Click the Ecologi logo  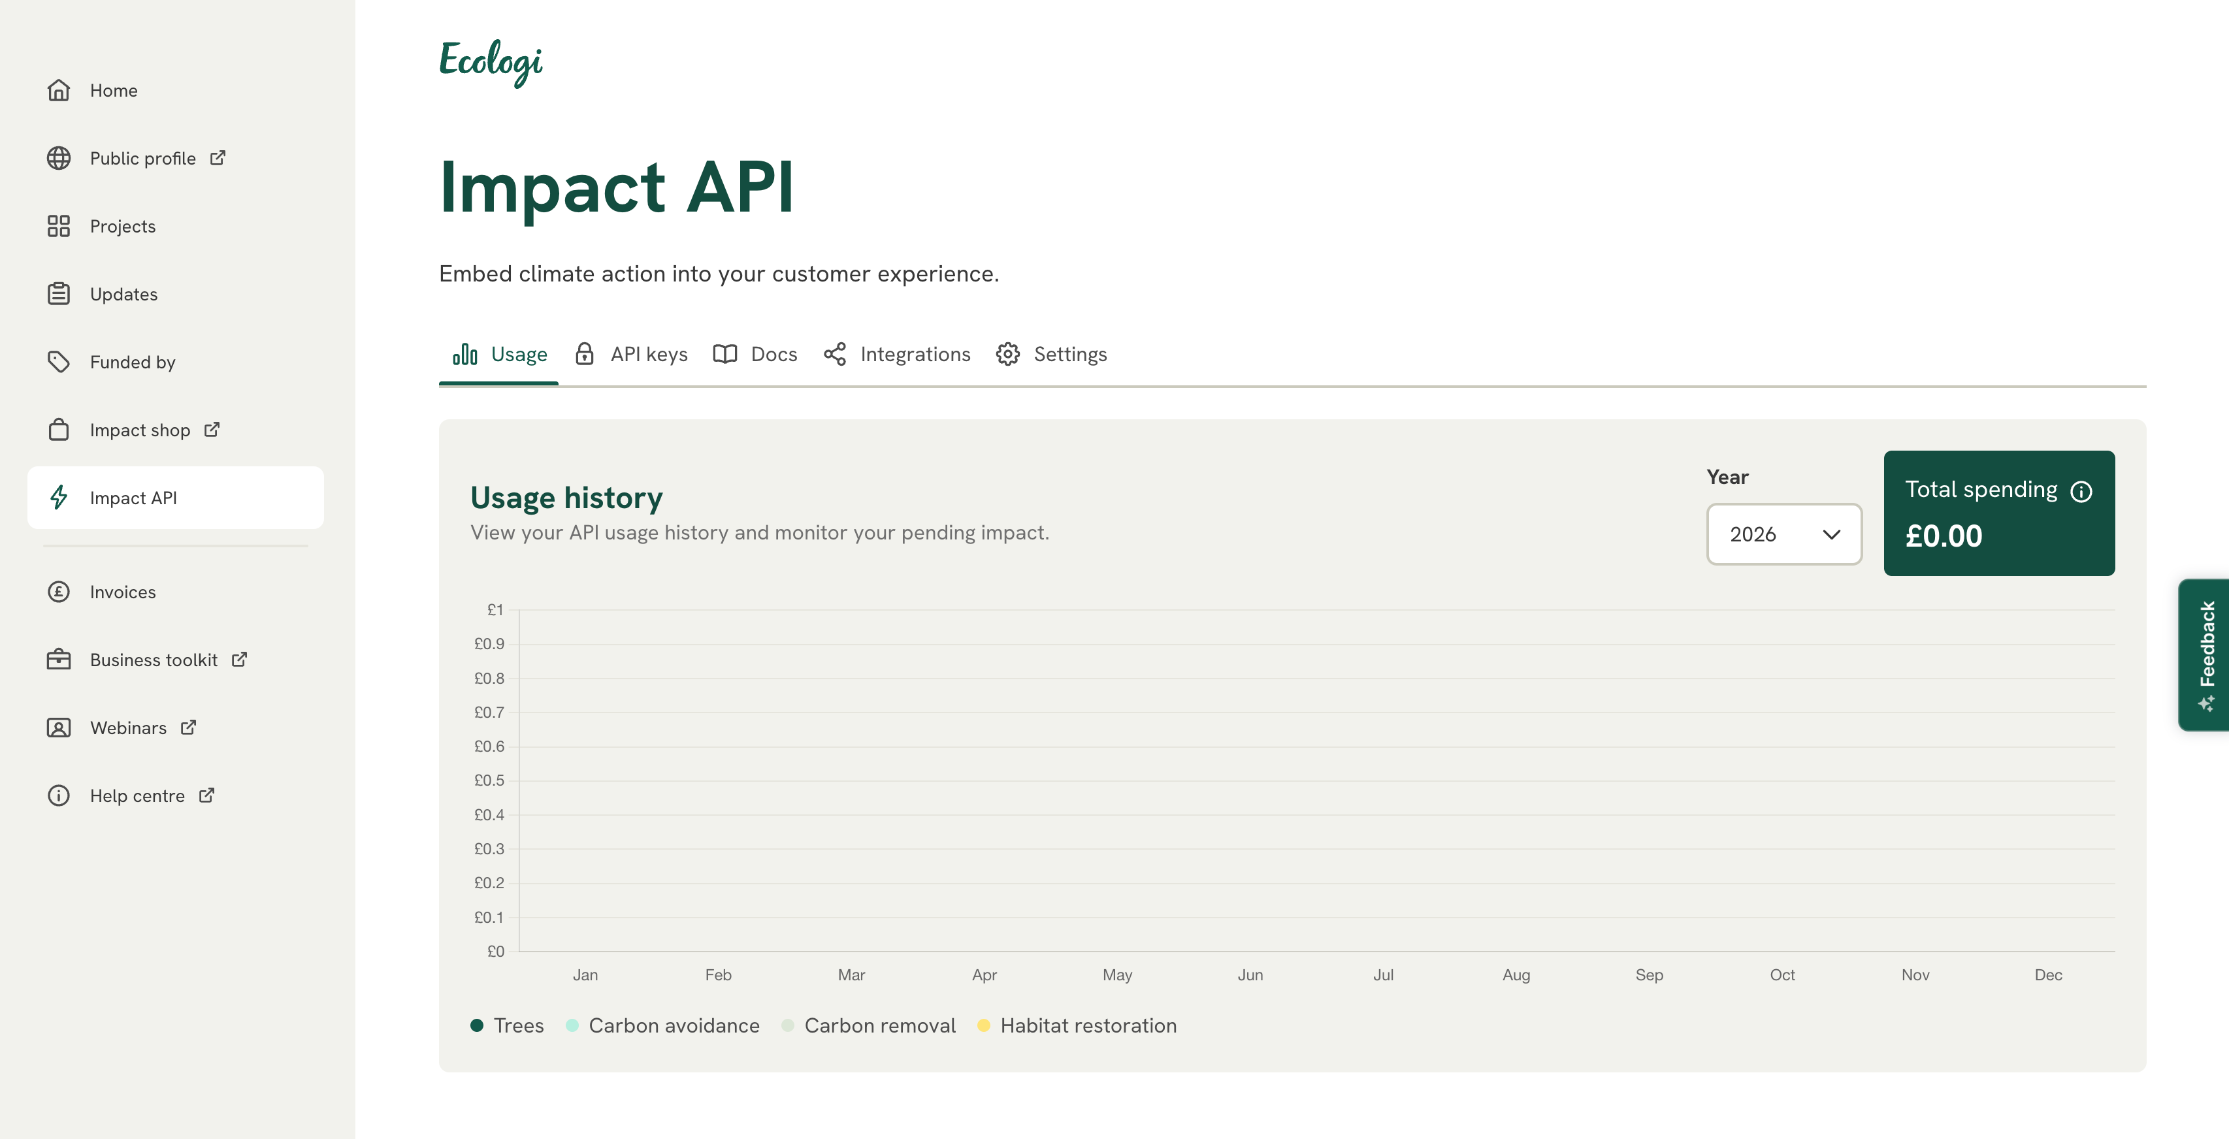point(491,61)
